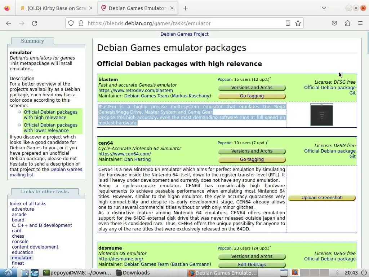
Task: Switch to pepoyo@VM8 terminal window
Action: (x=77, y=273)
